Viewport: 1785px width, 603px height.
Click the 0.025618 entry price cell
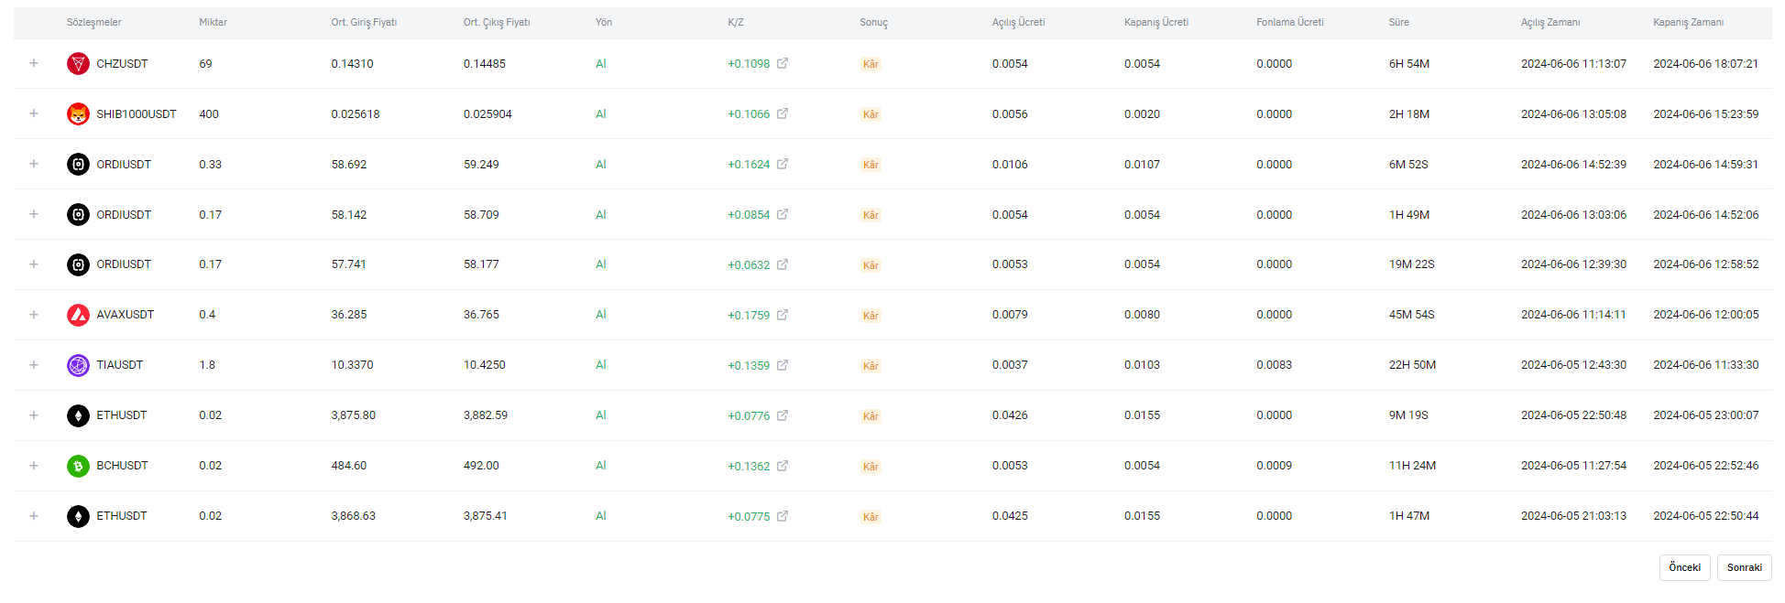pyautogui.click(x=356, y=114)
